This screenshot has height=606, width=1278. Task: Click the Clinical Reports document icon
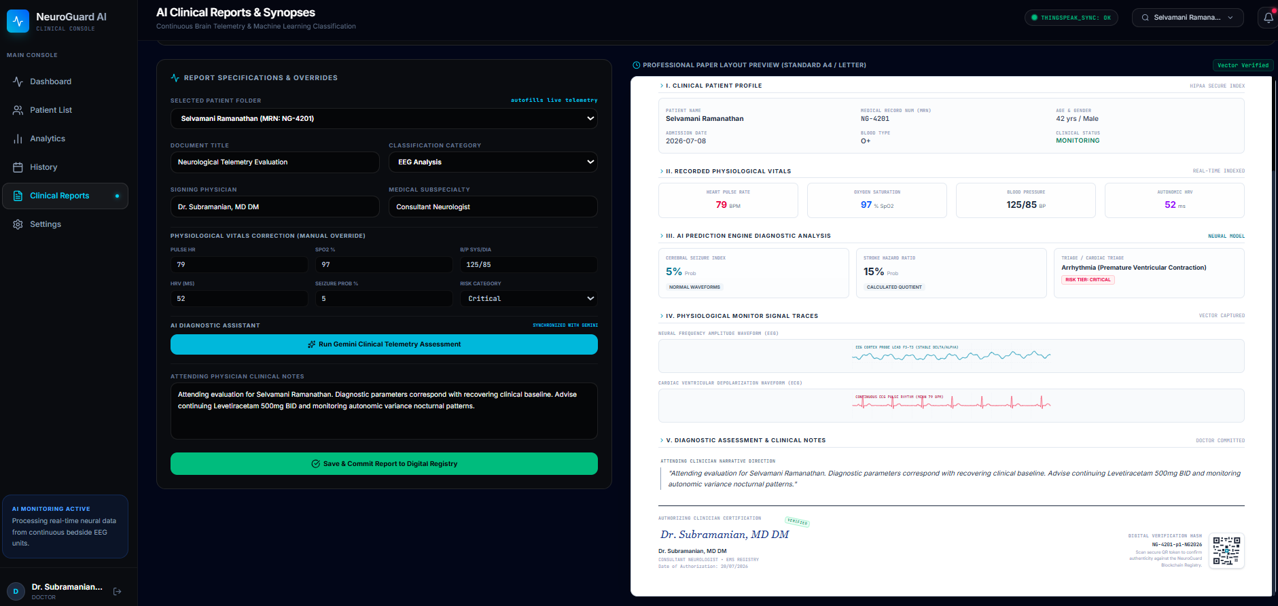pos(18,196)
